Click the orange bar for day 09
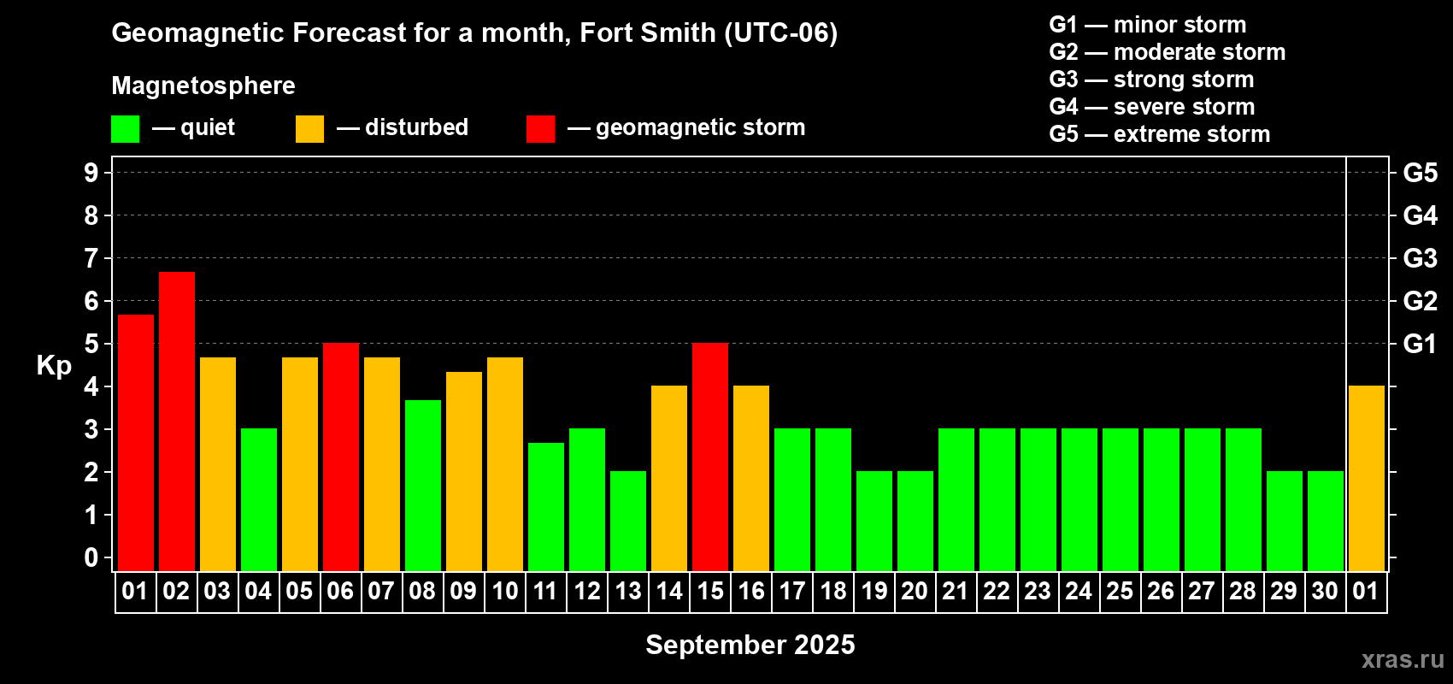 click(x=464, y=472)
